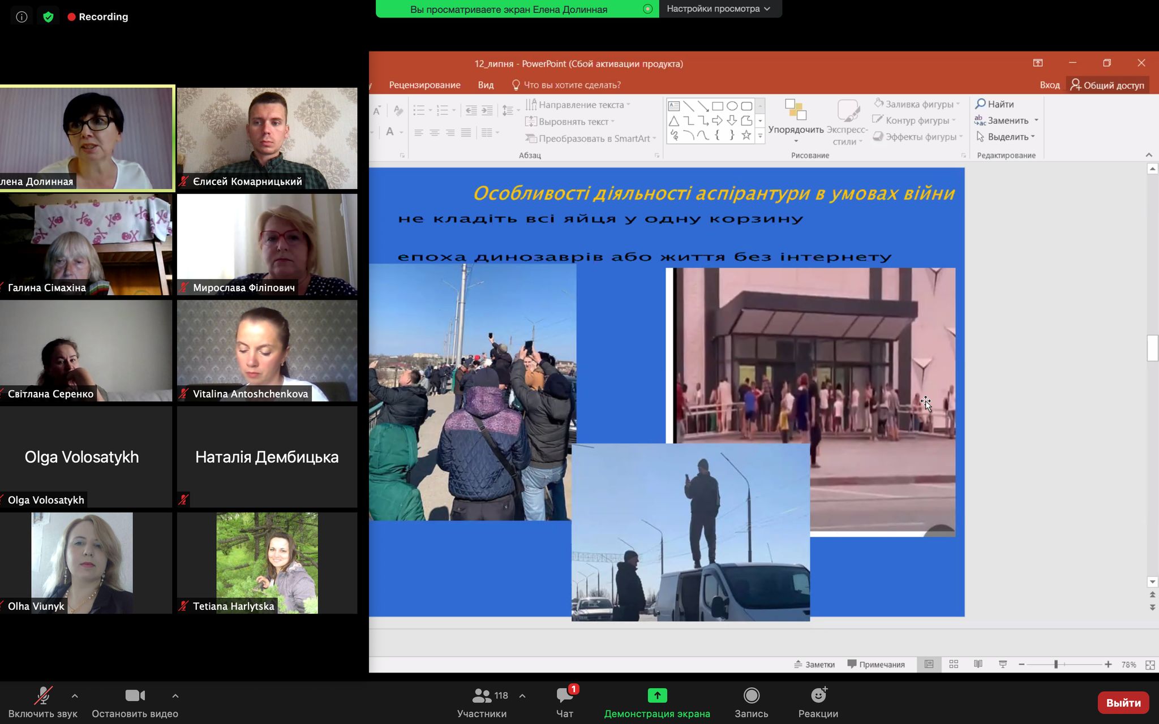Toggle the Заметки notes pane
Viewport: 1159px width, 724px height.
(x=814, y=664)
